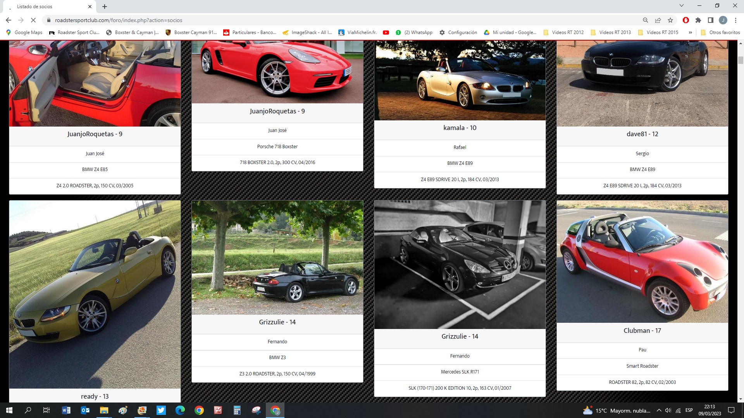Click the address bar URL field
This screenshot has width=744, height=418.
pyautogui.click(x=341, y=20)
